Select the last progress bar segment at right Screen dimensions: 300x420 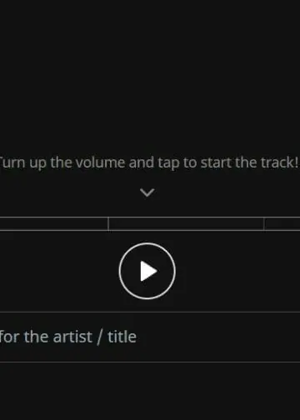coord(282,223)
